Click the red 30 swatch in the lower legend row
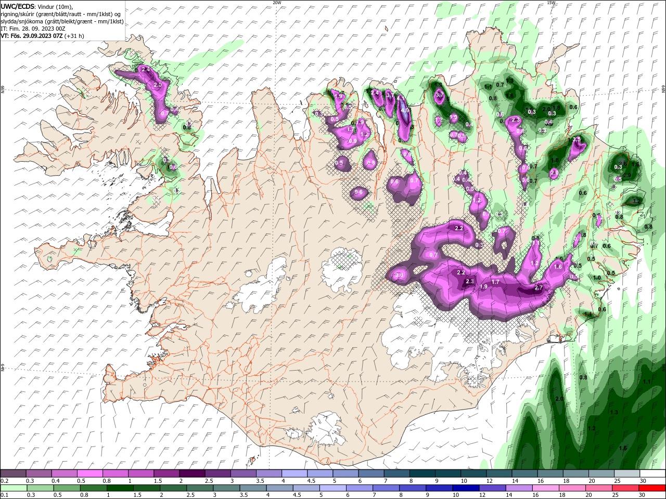 pos(652,488)
